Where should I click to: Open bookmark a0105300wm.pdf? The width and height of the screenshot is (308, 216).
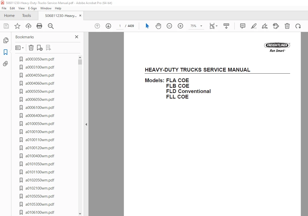[x=40, y=204]
